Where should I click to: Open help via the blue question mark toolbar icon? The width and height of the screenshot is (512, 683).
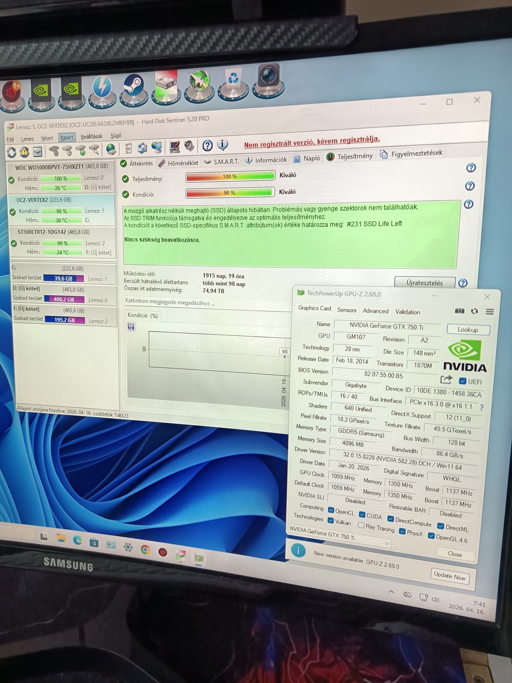[207, 145]
